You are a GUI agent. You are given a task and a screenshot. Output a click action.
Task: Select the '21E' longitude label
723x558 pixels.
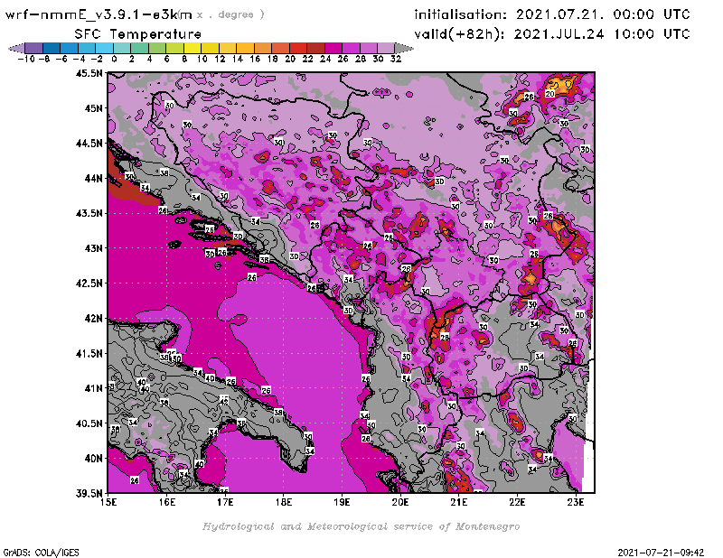[459, 502]
